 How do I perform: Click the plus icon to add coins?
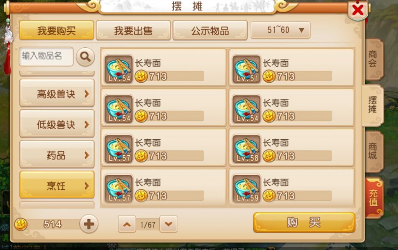(89, 224)
